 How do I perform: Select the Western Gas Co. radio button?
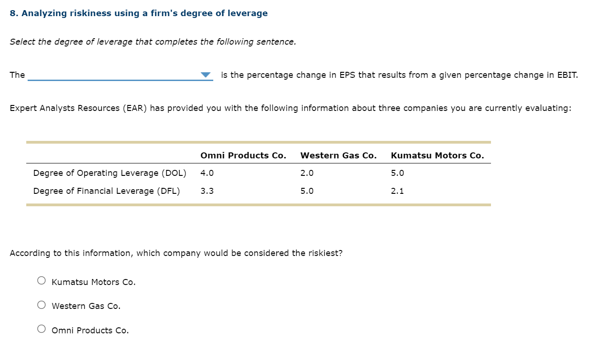(x=41, y=304)
